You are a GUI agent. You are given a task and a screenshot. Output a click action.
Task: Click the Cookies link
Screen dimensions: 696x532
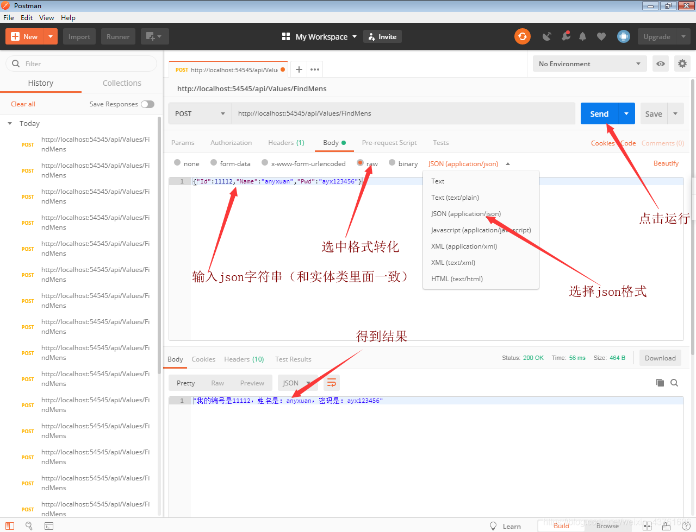[602, 143]
